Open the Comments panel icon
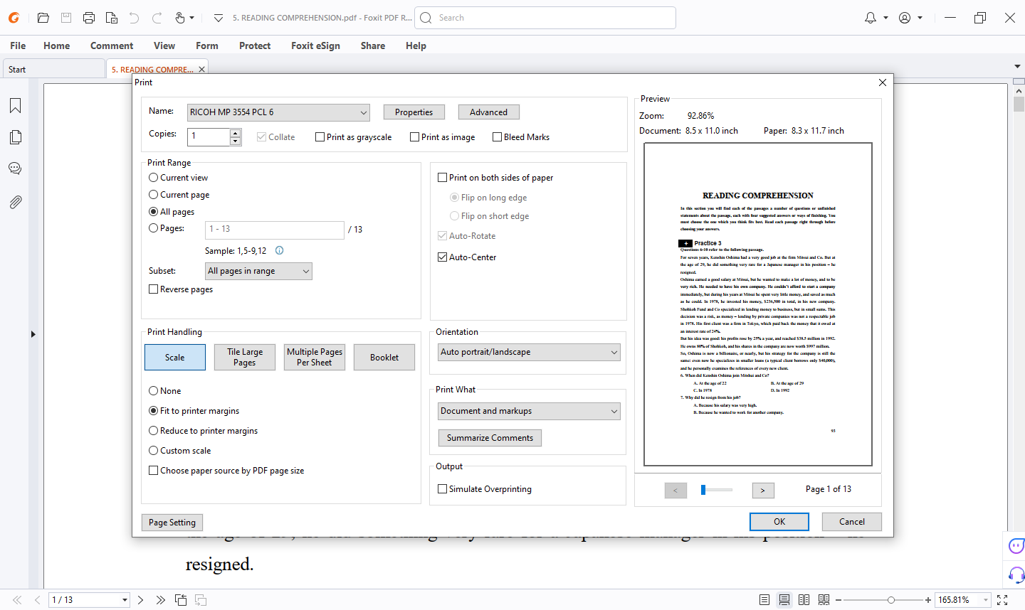Screen dimensions: 1025x610 point(15,168)
